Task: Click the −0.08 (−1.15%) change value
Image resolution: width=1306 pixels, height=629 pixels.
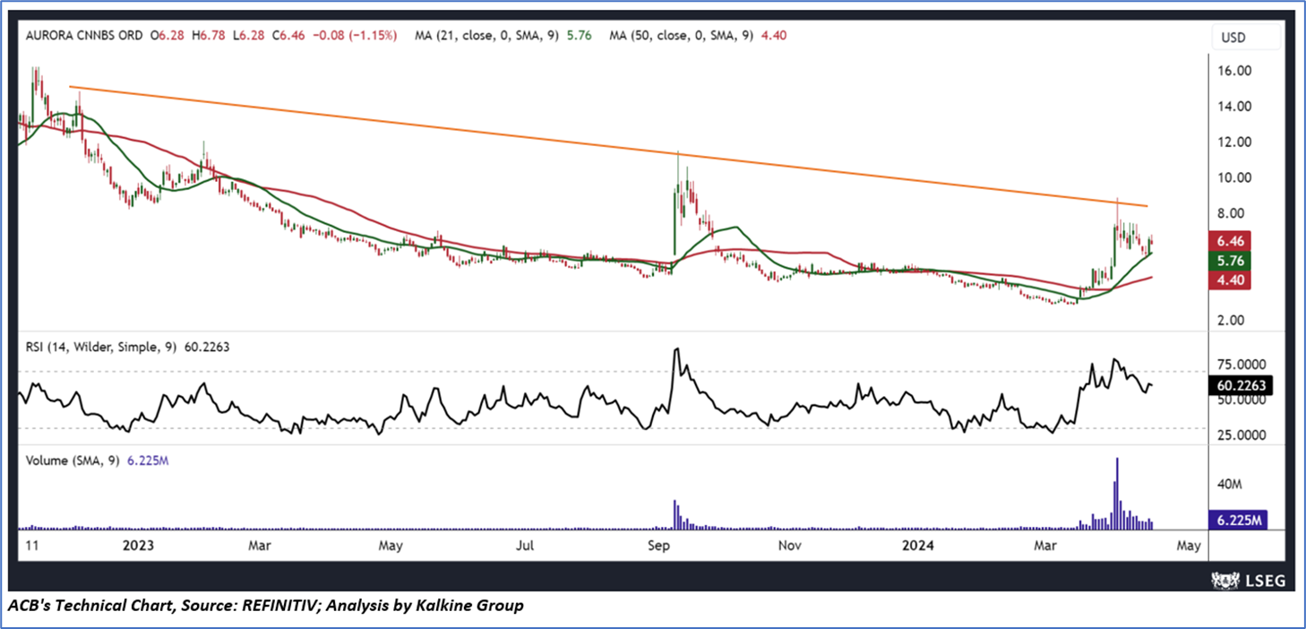Action: 357,35
